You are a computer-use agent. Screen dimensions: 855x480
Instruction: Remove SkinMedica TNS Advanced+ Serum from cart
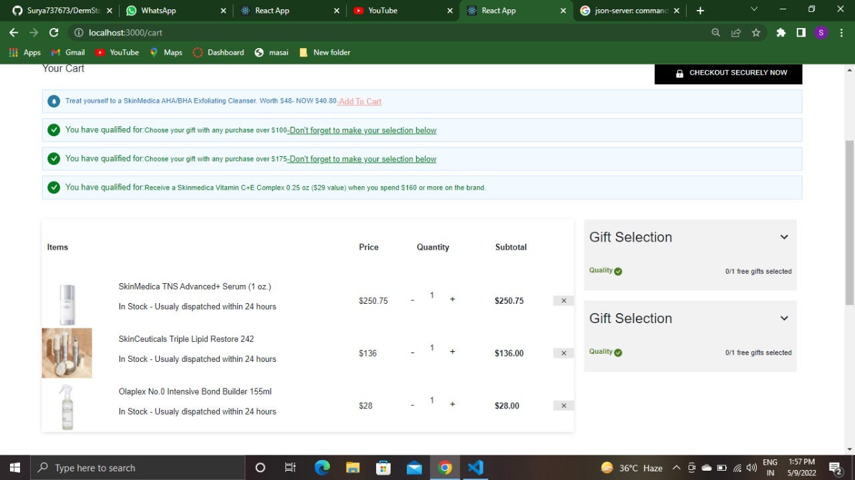[x=563, y=300]
